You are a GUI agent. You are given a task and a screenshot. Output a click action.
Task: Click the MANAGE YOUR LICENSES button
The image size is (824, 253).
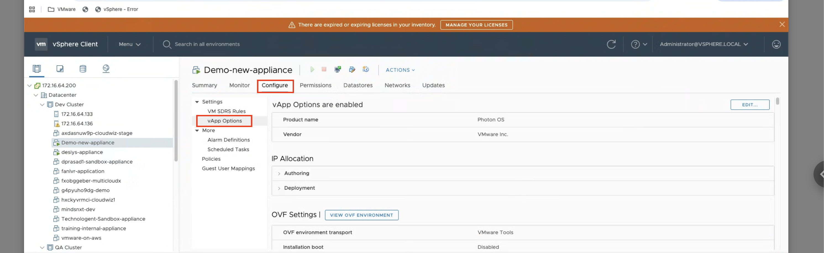[476, 25]
